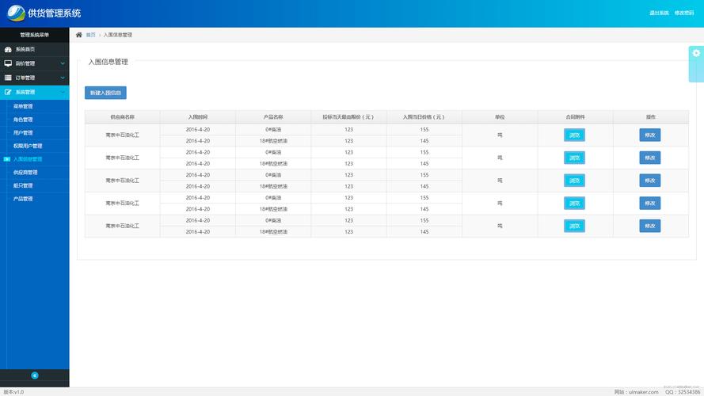Click 浏览 in the fourth table row
The height and width of the screenshot is (396, 704).
574,204
